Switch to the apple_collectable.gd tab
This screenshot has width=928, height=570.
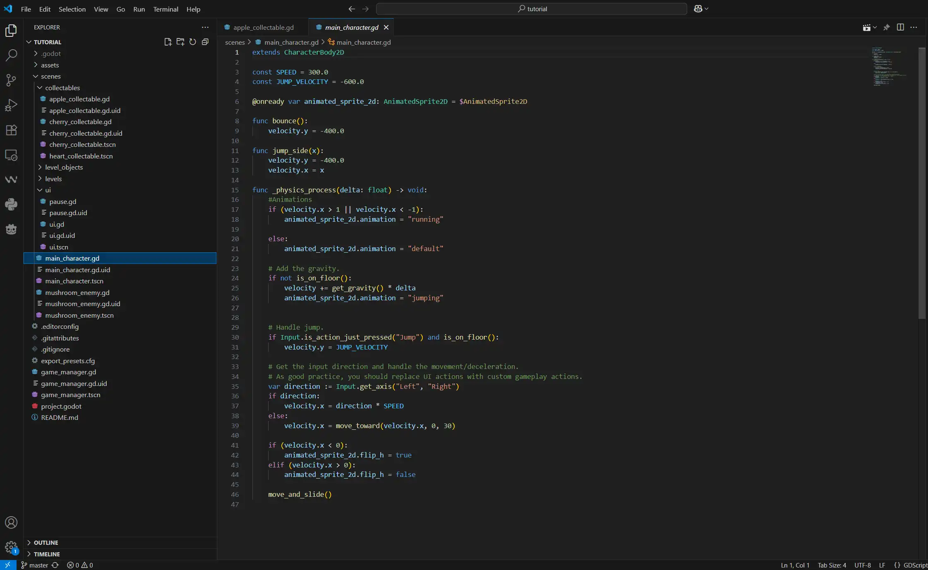point(263,27)
